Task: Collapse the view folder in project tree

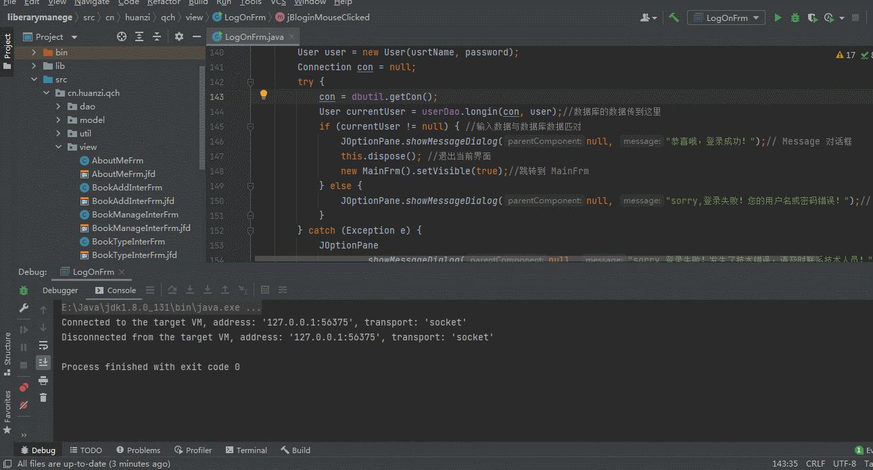Action: point(57,147)
